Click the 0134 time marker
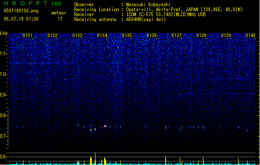This screenshot has height=165, width=260. 102,35
